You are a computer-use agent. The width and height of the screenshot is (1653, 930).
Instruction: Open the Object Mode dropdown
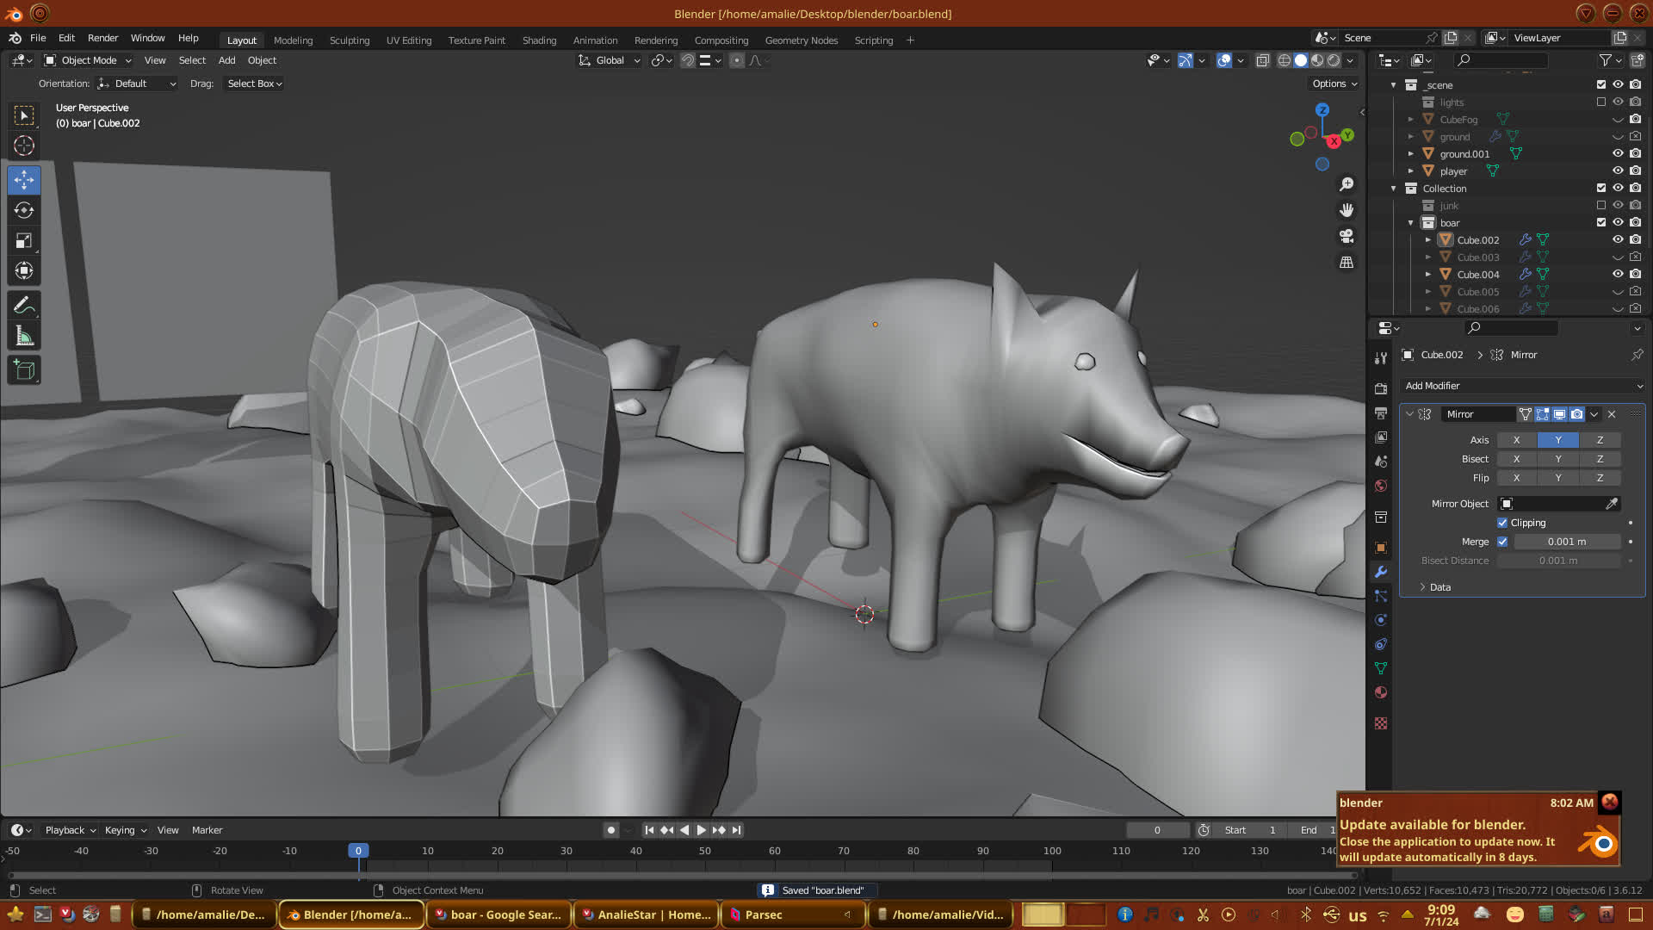[x=88, y=60]
